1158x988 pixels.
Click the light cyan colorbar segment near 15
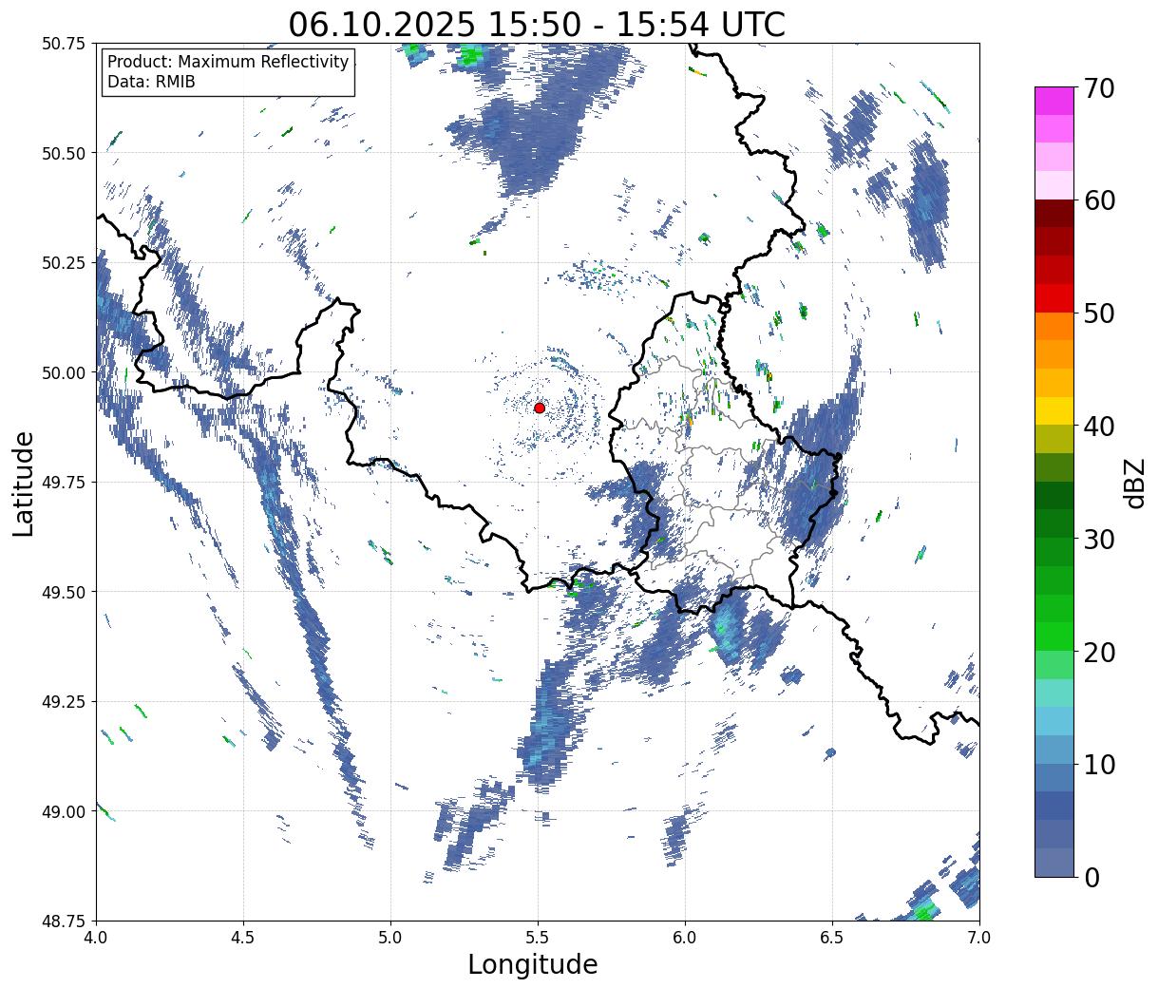pos(1054,693)
